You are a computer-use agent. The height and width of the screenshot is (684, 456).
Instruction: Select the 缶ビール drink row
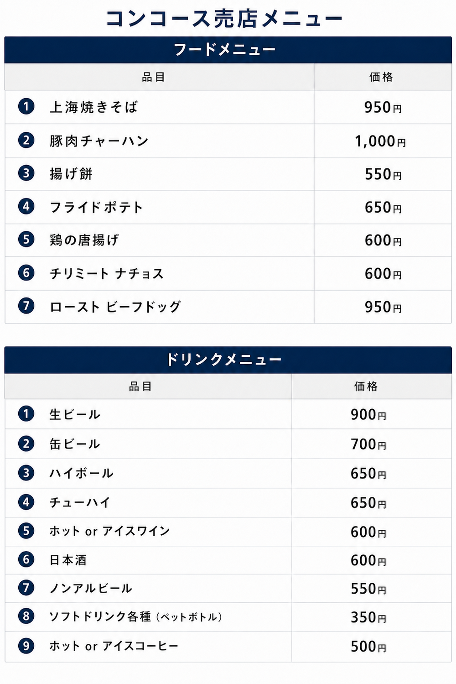pos(228,444)
